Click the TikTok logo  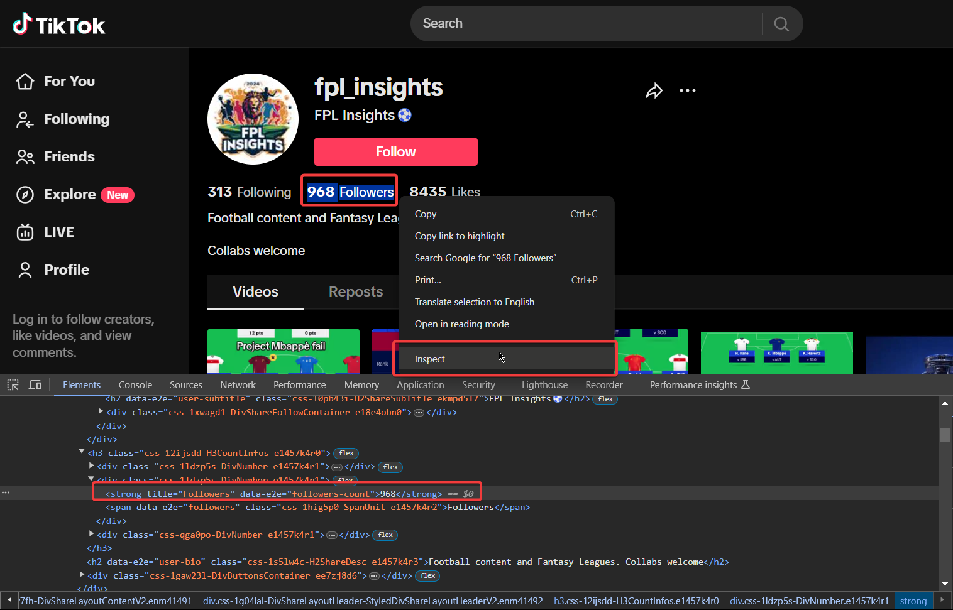tap(58, 24)
